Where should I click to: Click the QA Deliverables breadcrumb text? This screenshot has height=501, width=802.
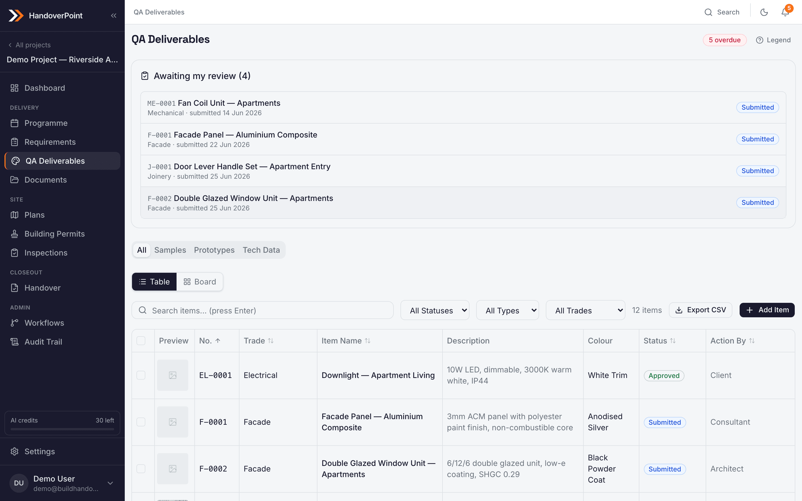[159, 12]
